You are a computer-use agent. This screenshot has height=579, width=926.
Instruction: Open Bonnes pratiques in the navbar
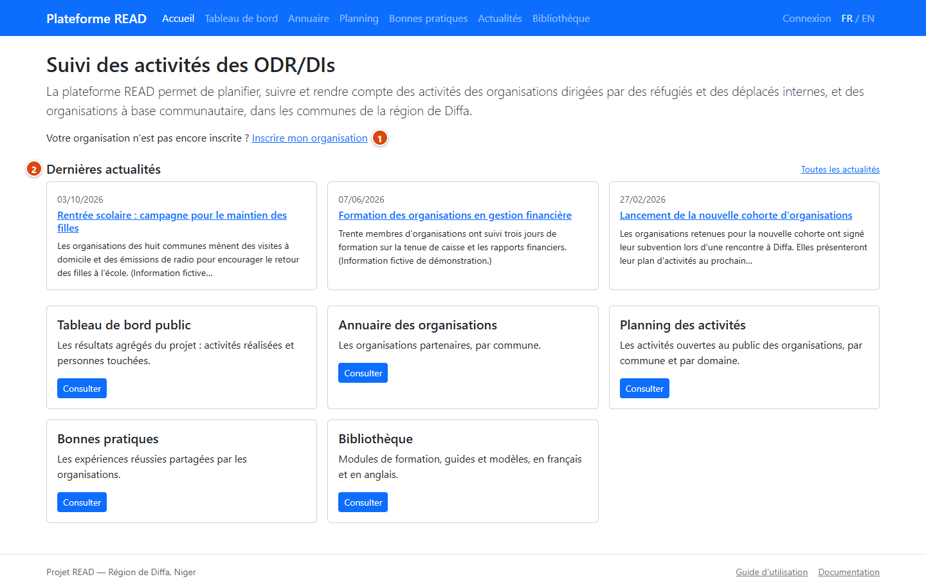(428, 19)
